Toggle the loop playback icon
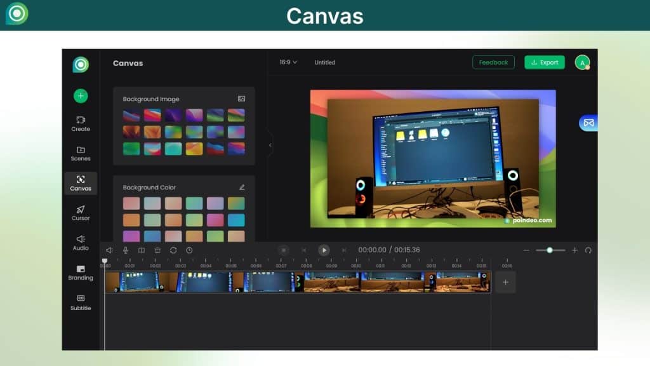 173,250
